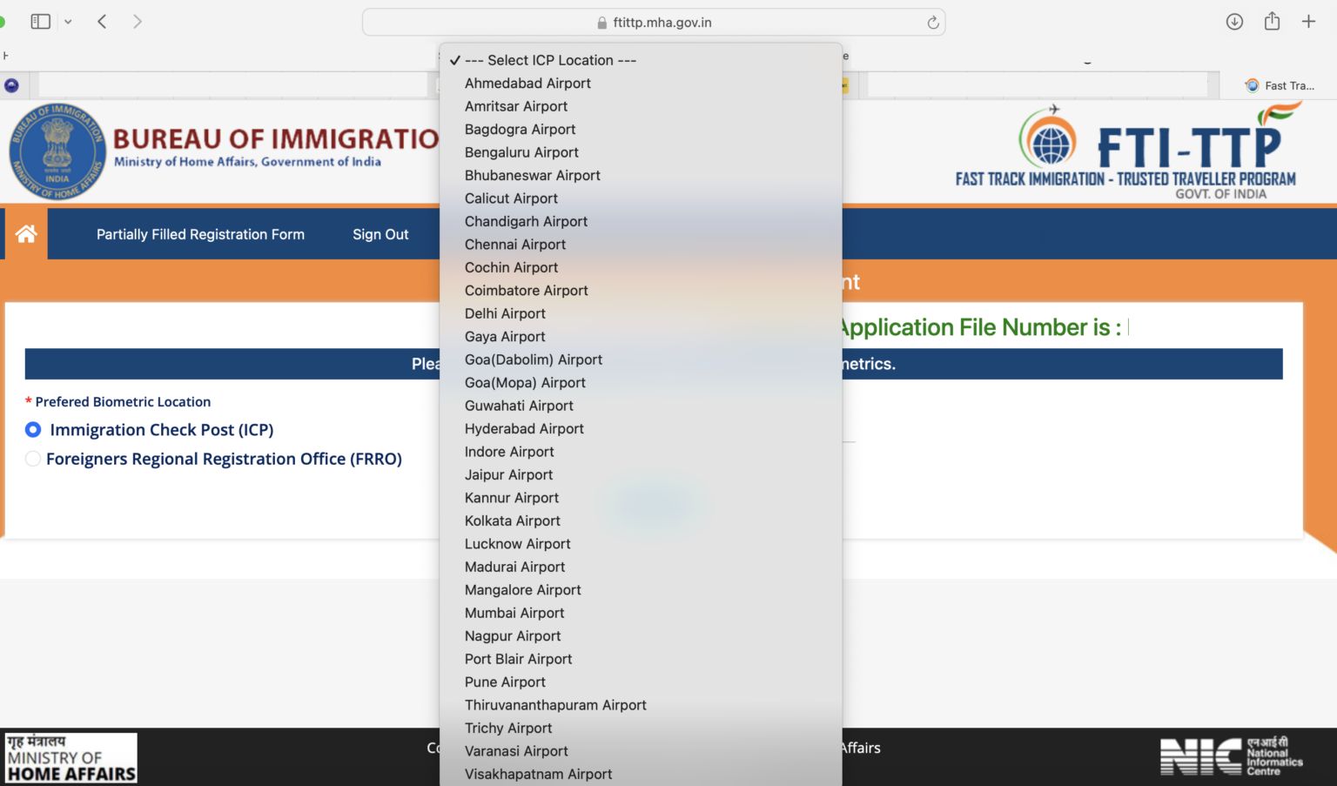Open the tab group chevron dropdown
Screen dimensions: 1337x786
(x=68, y=21)
